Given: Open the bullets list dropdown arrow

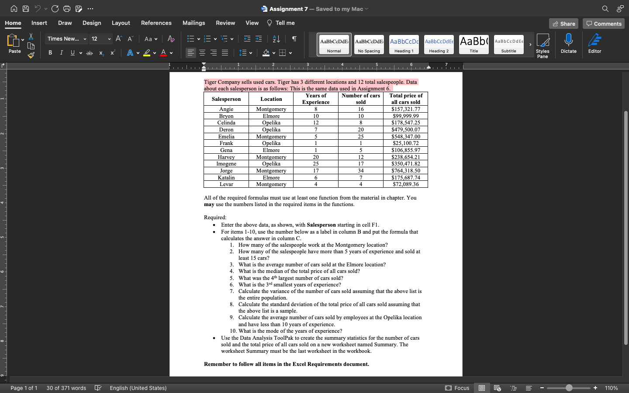Looking at the screenshot, I should pyautogui.click(x=199, y=39).
